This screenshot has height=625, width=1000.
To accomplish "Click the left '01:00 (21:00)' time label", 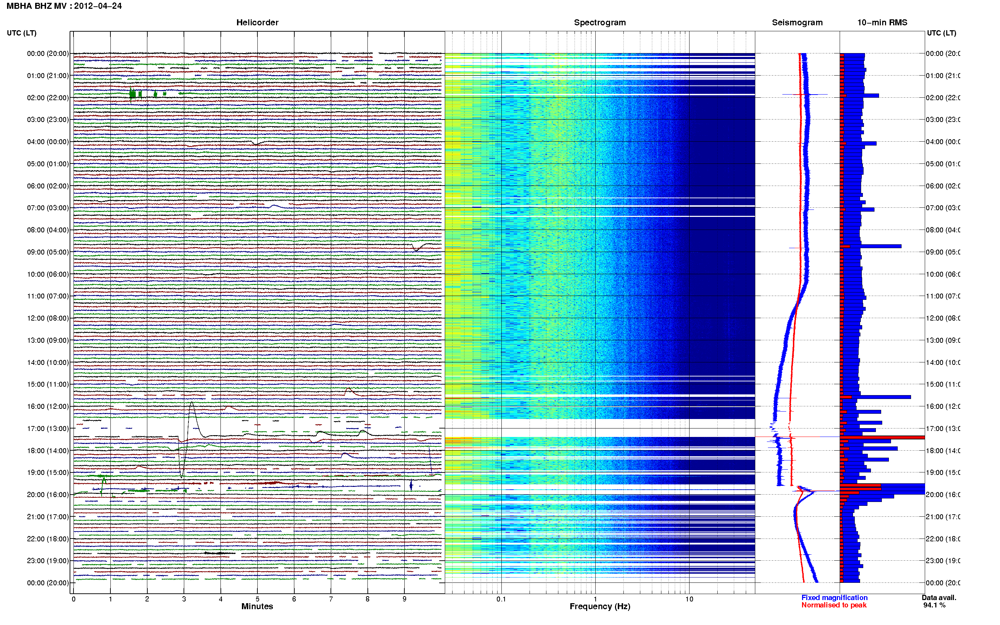I will (x=48, y=76).
